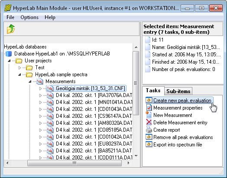The height and width of the screenshot is (178, 227).
Task: Collapse the Measurements tree node
Action: (30, 81)
